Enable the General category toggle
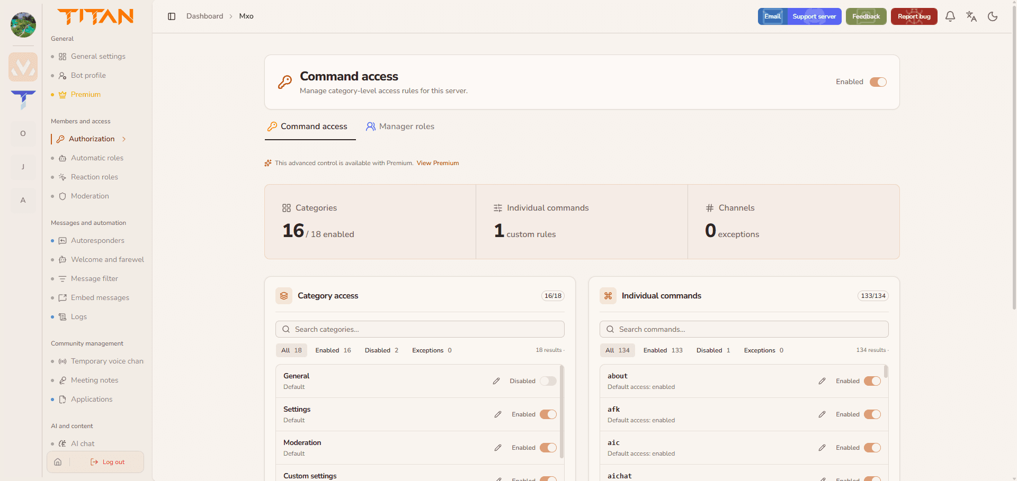Screen dimensions: 1017x481 548,381
